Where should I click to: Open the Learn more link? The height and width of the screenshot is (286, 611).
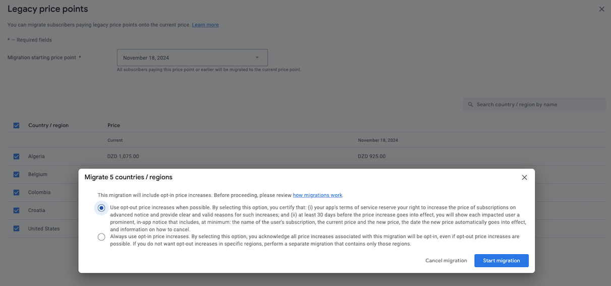click(205, 25)
